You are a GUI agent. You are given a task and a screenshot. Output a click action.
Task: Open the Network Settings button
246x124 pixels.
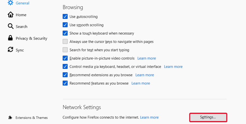tap(208, 117)
